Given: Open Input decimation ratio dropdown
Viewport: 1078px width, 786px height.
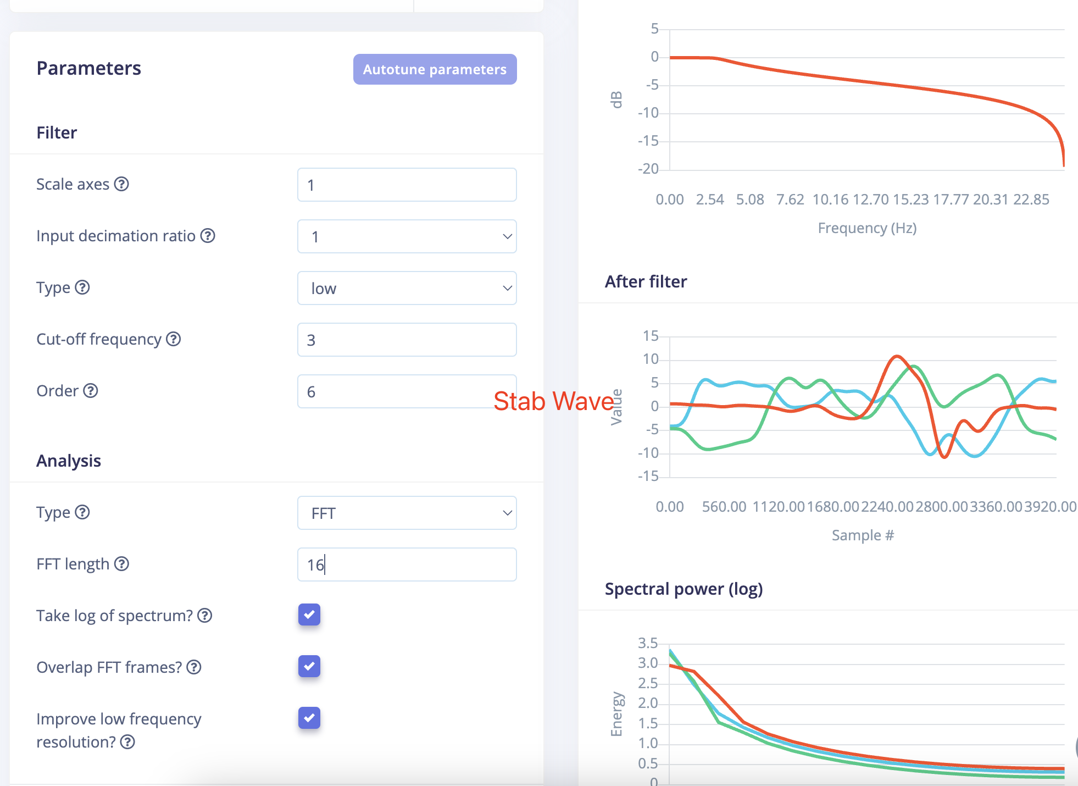Looking at the screenshot, I should [407, 236].
